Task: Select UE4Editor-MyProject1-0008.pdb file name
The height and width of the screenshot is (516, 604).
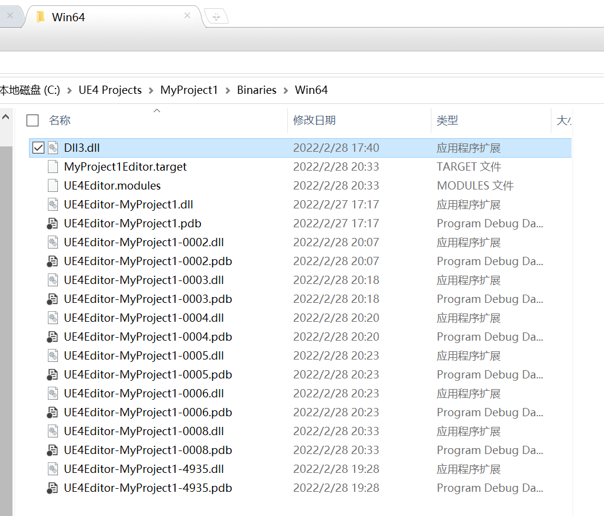Action: [x=148, y=450]
